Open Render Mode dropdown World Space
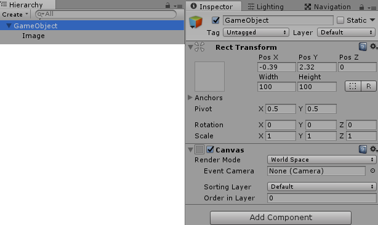378x225 pixels. (x=321, y=160)
